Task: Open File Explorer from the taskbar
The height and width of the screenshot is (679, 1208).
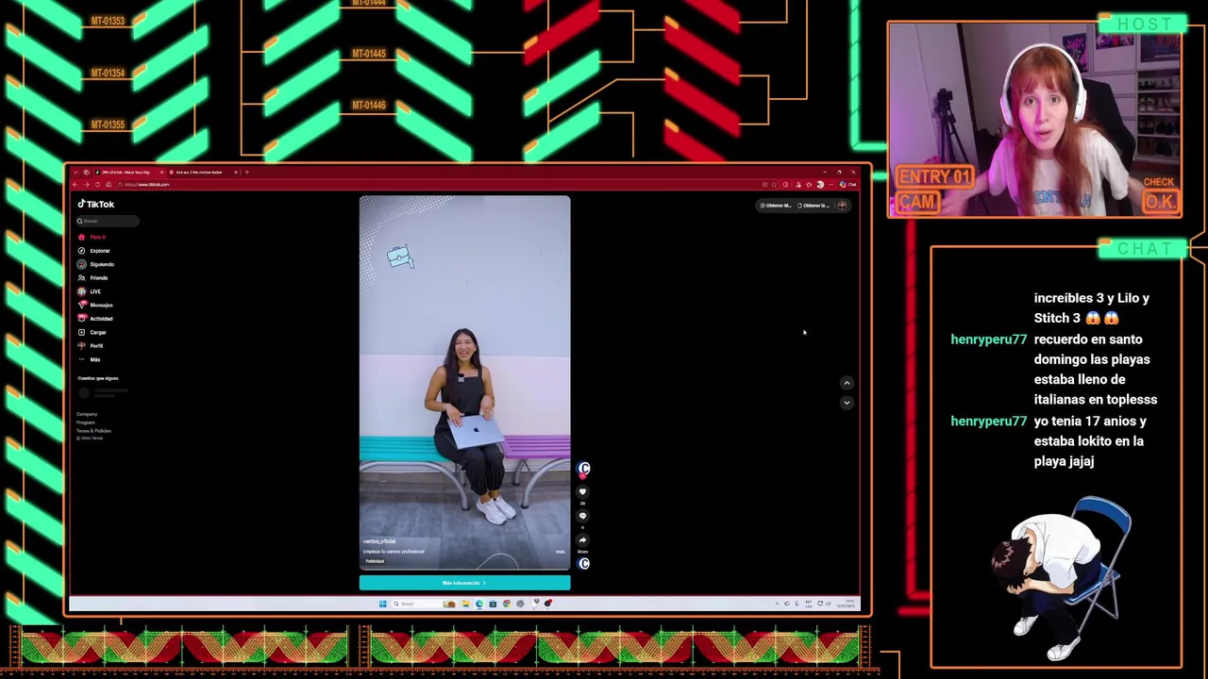Action: [x=465, y=604]
